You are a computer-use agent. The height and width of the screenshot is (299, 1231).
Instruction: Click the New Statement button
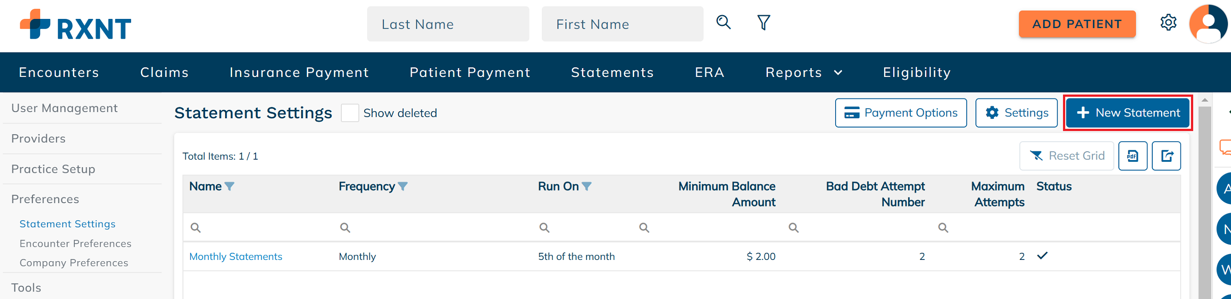point(1127,113)
